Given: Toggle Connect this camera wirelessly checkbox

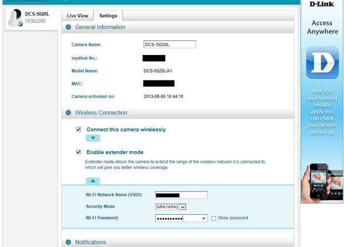Looking at the screenshot, I should click(78, 129).
